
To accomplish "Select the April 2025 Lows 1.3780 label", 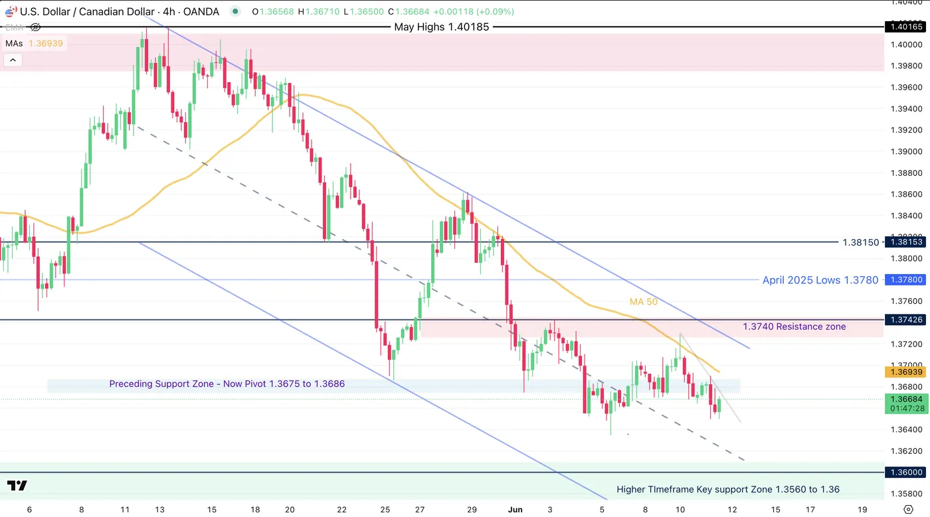I will (x=820, y=280).
